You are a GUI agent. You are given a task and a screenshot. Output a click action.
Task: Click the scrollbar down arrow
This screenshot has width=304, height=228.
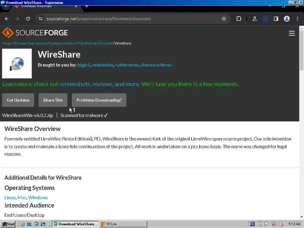[x=302, y=217]
